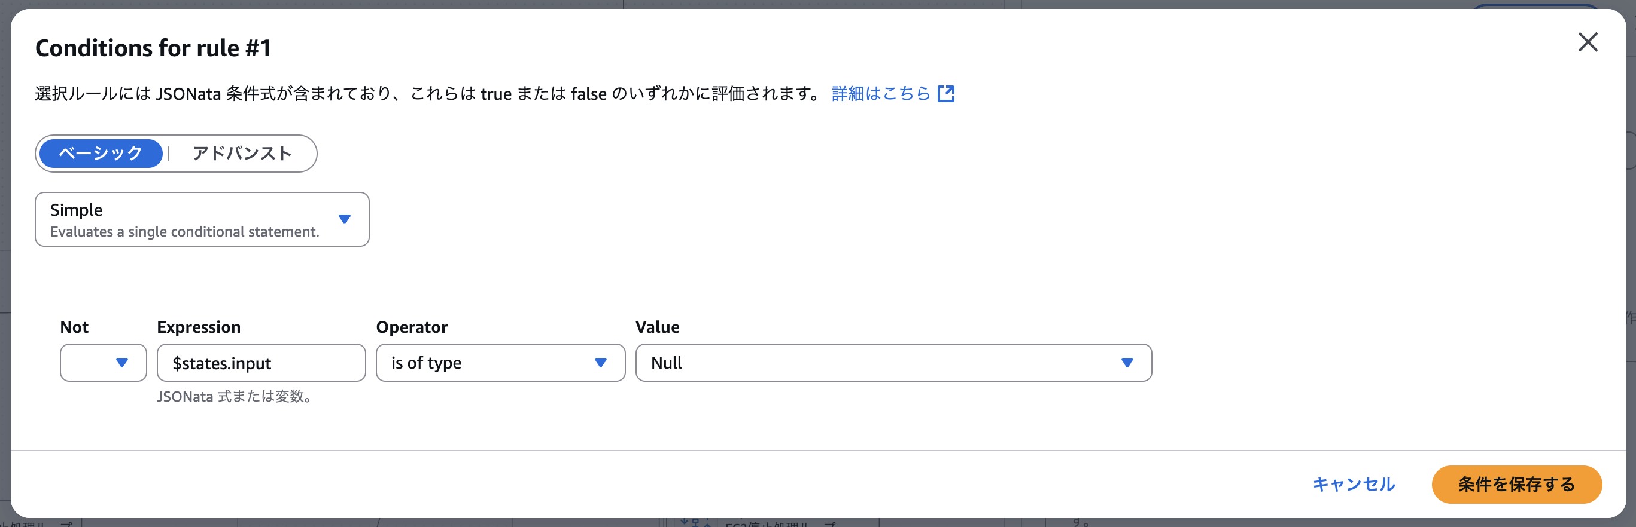
Task: Click the Expression column label
Action: [x=199, y=327]
